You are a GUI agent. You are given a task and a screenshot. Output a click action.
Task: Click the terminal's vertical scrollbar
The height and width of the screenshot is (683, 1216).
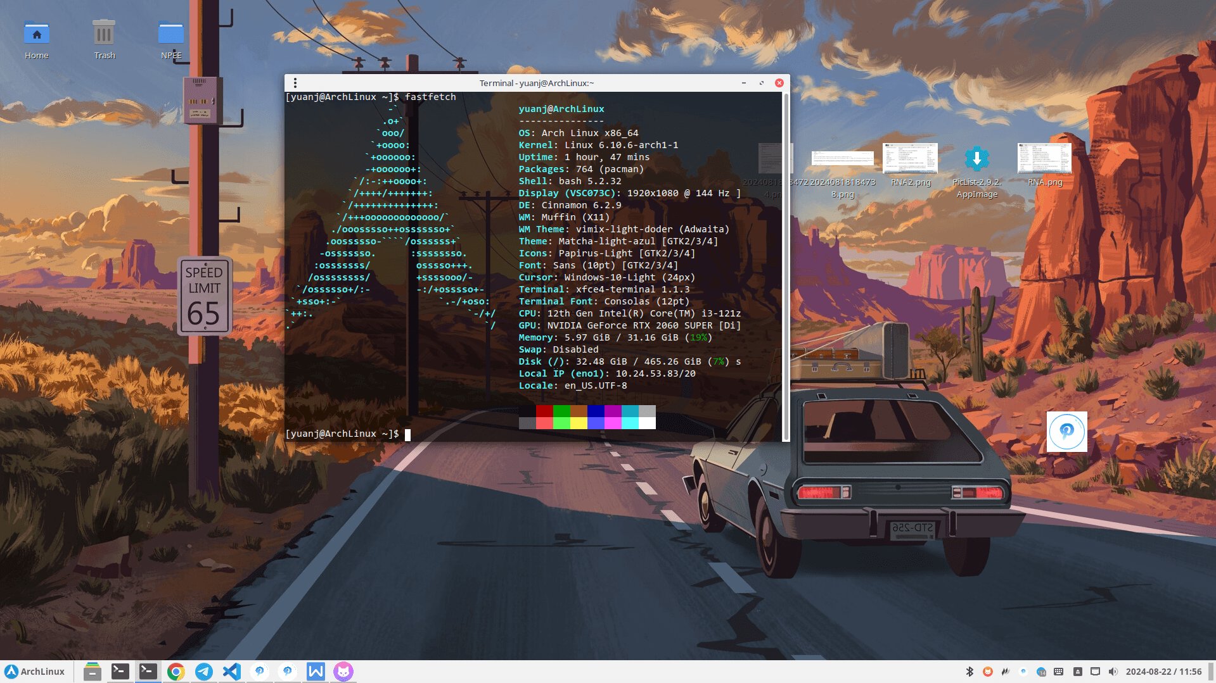[x=786, y=266]
